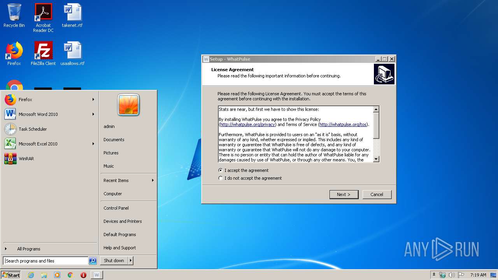The height and width of the screenshot is (280, 498).
Task: Open the Firefox desktop shortcut
Action: click(14, 54)
